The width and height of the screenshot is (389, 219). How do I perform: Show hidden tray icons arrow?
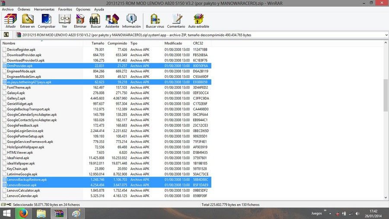[x=330, y=213]
